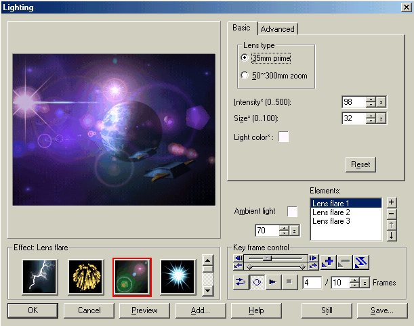
Task: Select Lens flare 2 in Elements
Action: tap(346, 212)
